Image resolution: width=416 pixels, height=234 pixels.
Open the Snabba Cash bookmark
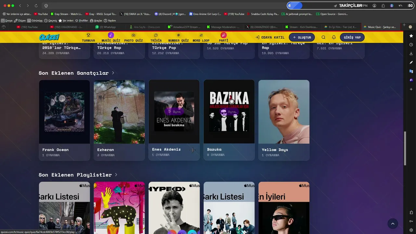[x=263, y=14]
